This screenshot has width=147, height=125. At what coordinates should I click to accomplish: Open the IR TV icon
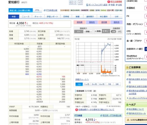point(80,3)
